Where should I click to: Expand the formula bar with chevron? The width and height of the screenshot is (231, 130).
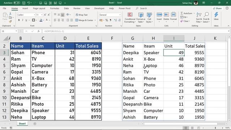point(228,31)
